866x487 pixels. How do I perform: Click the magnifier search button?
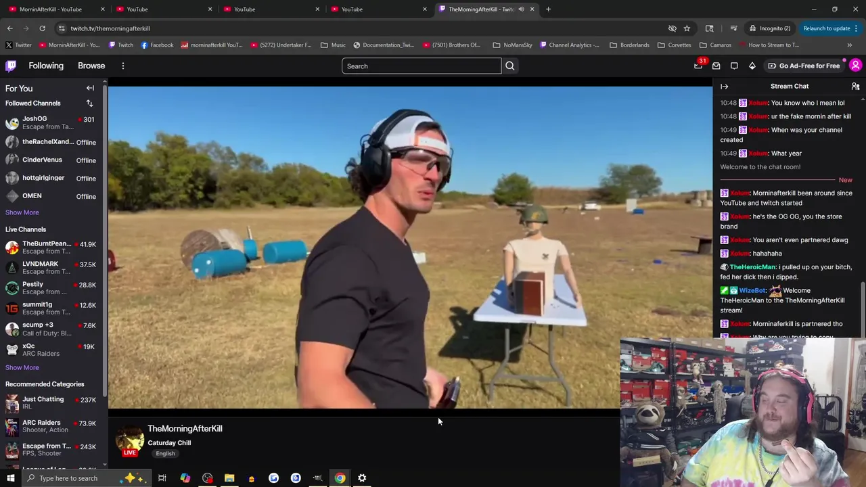[510, 66]
